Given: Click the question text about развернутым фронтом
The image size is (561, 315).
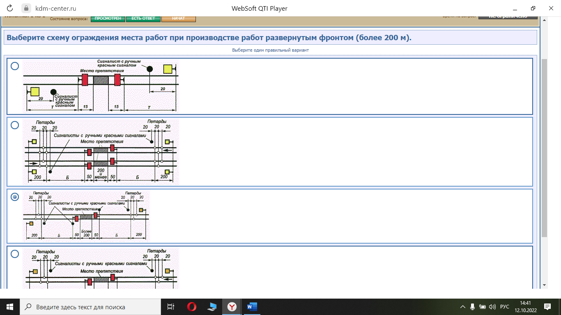Looking at the screenshot, I should point(209,38).
